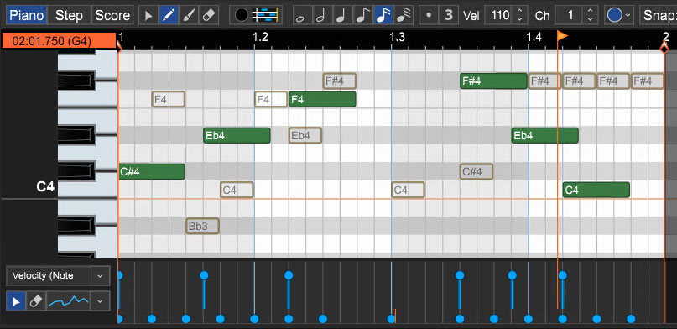Increase the Vel value with stepper

[x=520, y=11]
